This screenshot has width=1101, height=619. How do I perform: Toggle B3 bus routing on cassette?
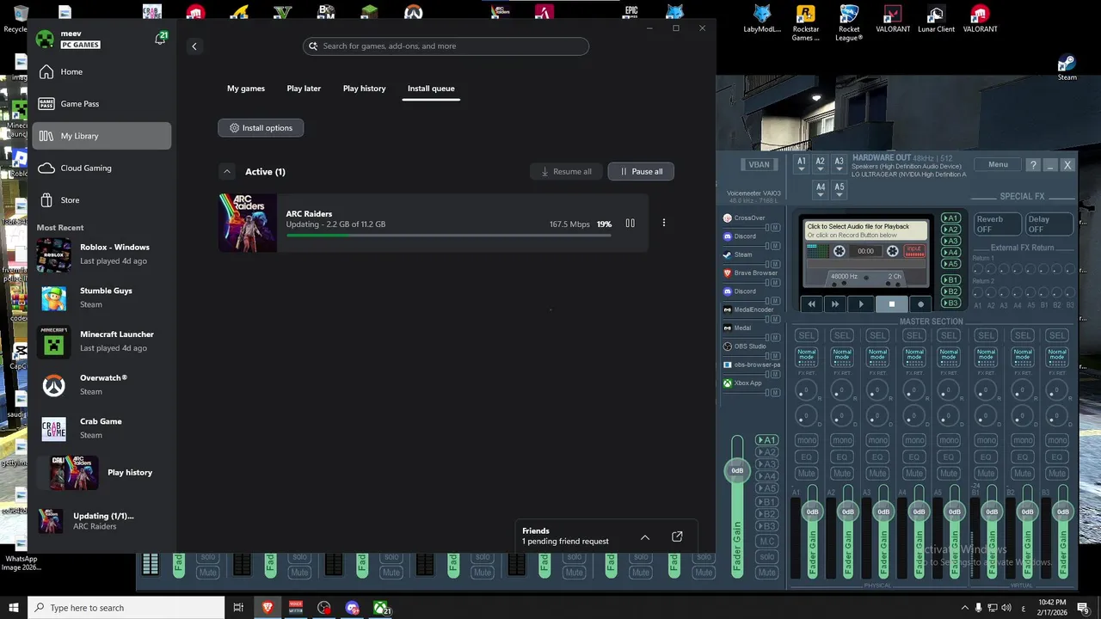950,303
